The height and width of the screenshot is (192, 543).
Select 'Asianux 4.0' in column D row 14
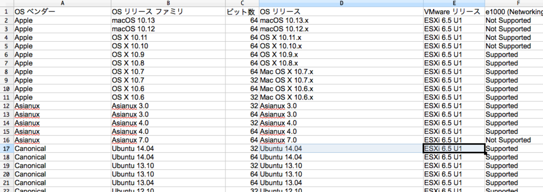pos(341,123)
